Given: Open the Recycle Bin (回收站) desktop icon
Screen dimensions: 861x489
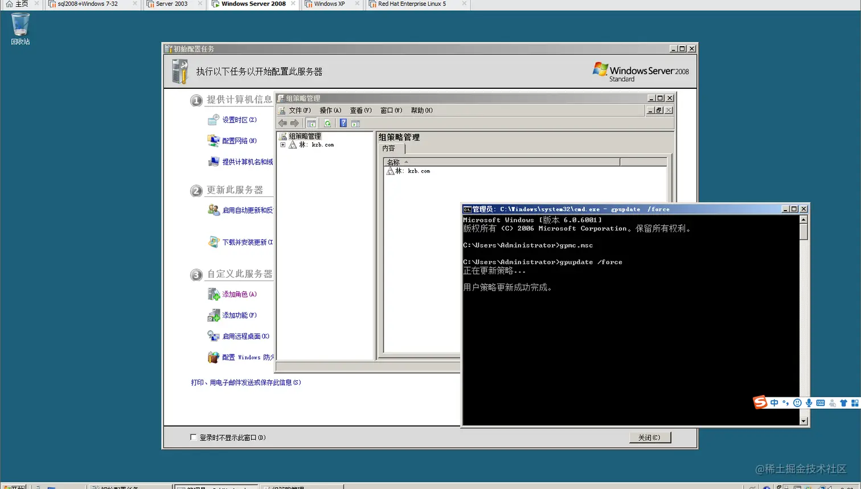Looking at the screenshot, I should tap(20, 28).
